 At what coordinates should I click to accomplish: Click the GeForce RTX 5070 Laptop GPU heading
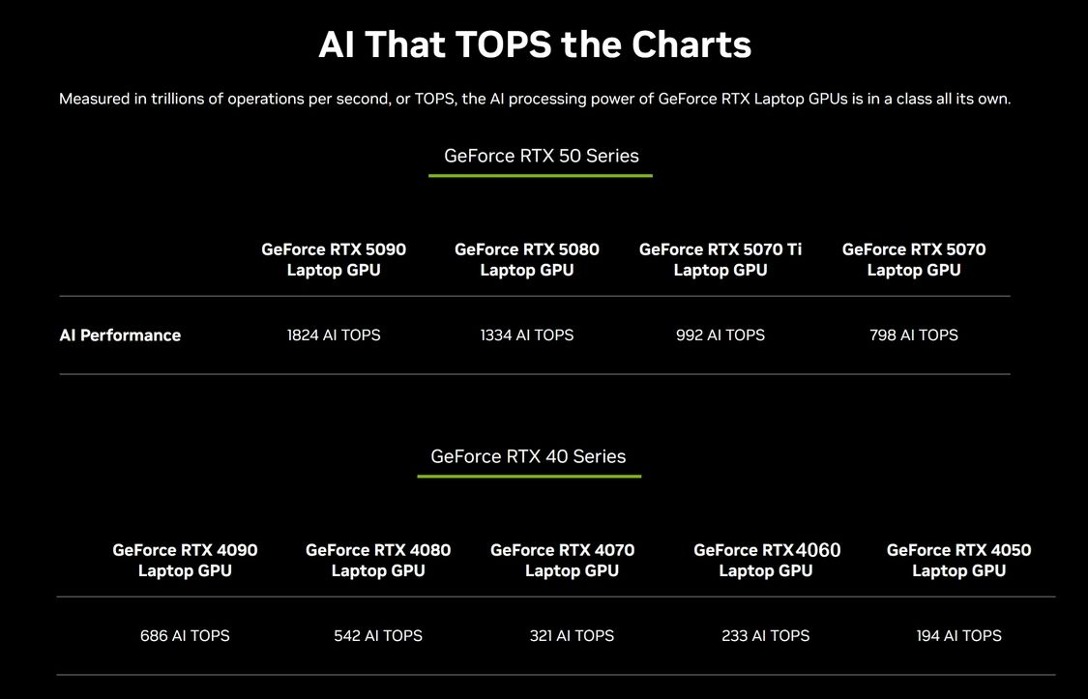[914, 259]
